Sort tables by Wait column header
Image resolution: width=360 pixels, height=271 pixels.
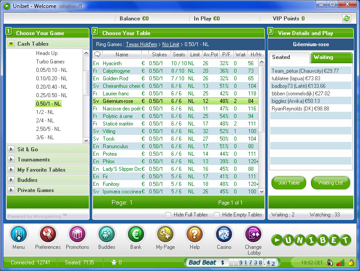tap(240, 54)
